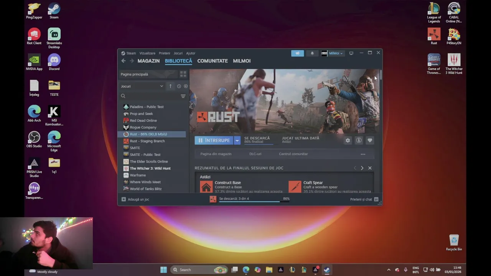
Task: Add Rust to favorites heart icon
Action: pyautogui.click(x=370, y=140)
